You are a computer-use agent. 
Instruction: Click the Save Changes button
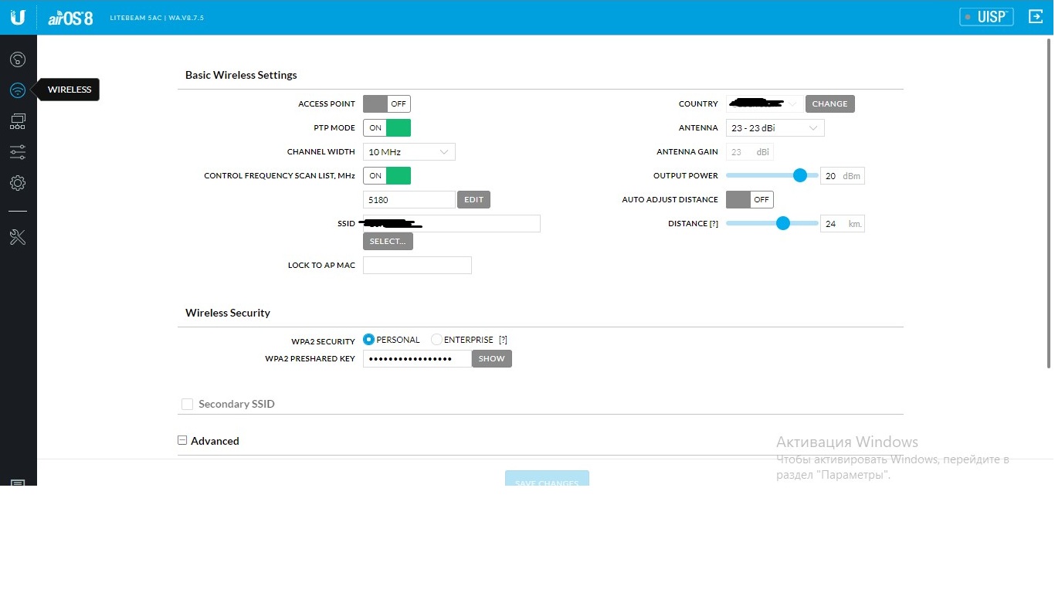pos(547,479)
